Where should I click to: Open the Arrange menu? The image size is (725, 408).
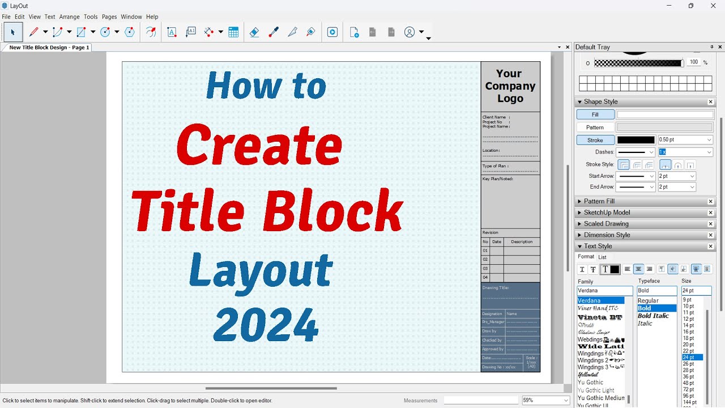[70, 17]
